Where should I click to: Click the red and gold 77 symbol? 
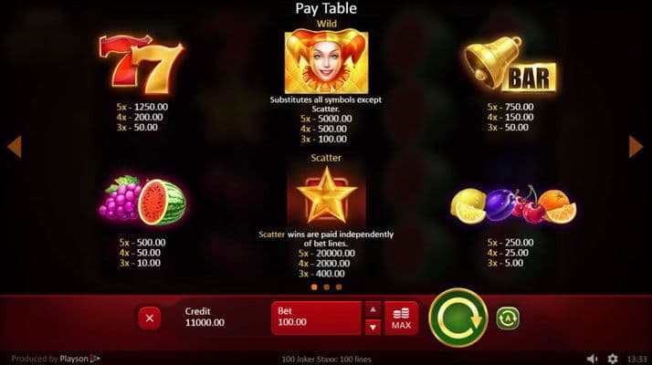point(142,65)
